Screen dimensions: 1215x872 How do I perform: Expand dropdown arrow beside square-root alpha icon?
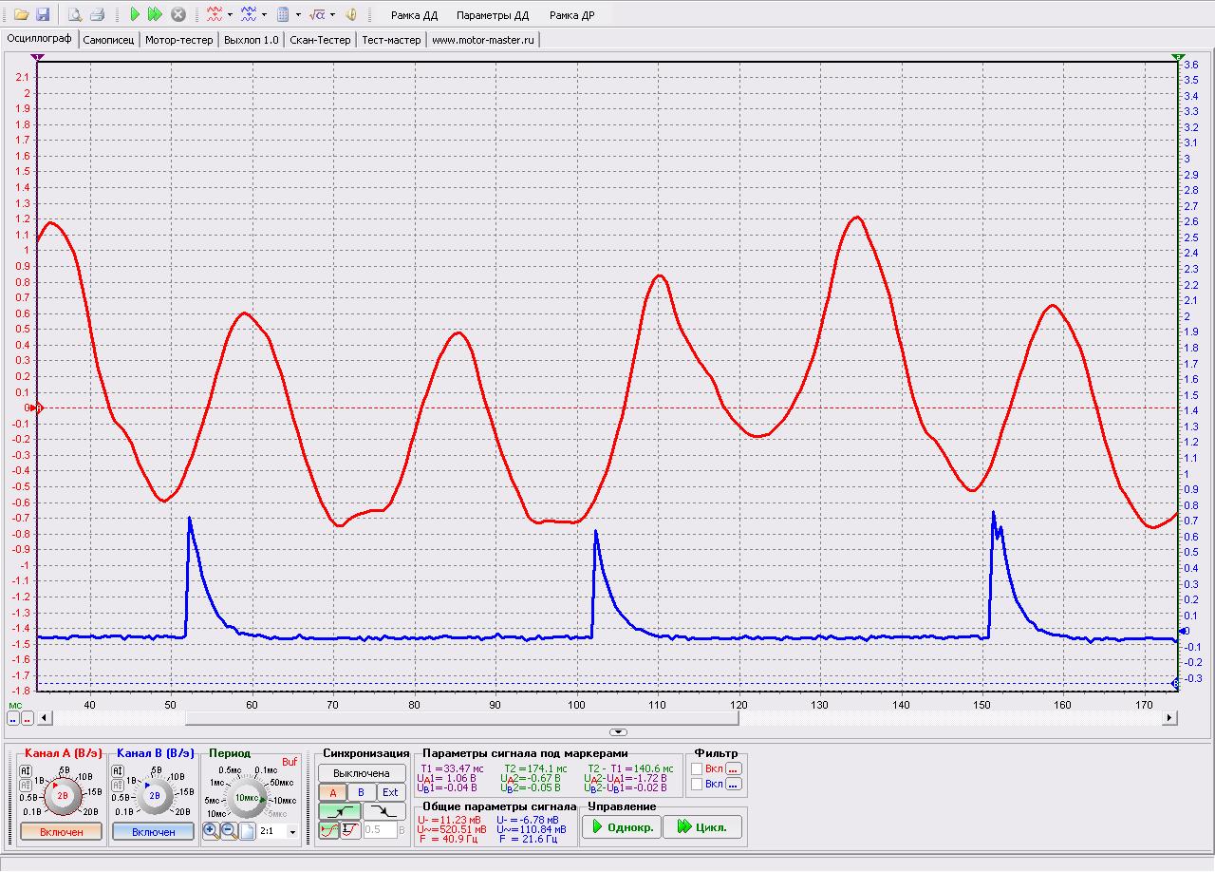pos(332,15)
